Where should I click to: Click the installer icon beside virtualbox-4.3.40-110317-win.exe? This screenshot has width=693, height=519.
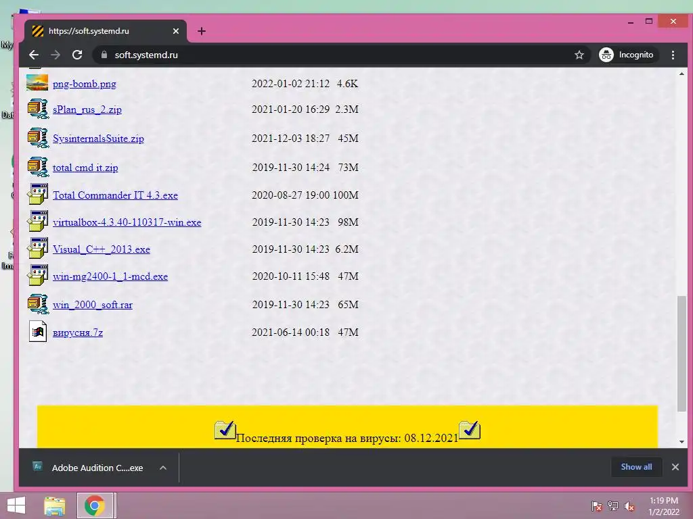(x=38, y=222)
